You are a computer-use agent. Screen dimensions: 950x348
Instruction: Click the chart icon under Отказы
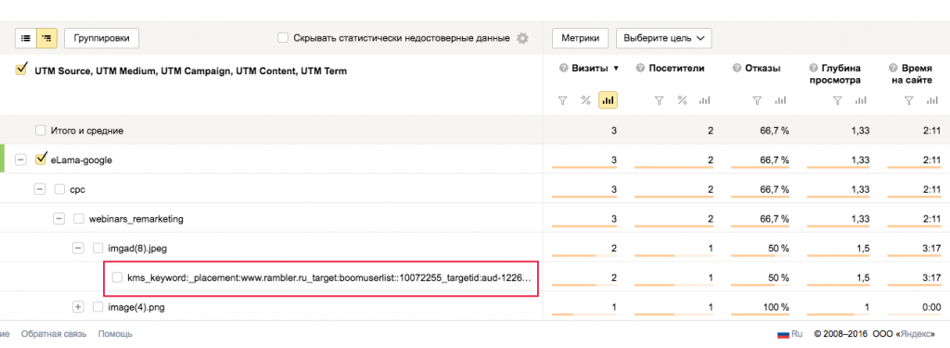click(780, 100)
